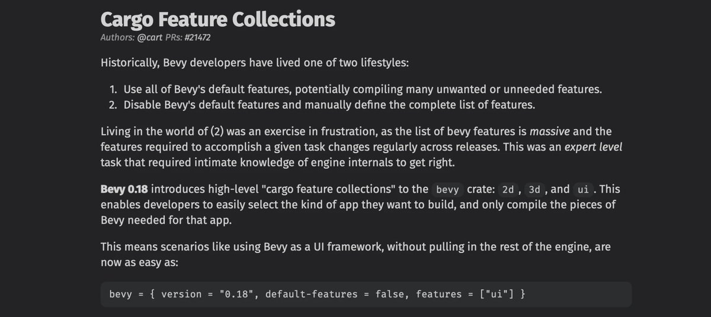Viewport: 711px width, 317px height.
Task: Click the bold 'Bevy 0.18' text
Action: tap(124, 190)
